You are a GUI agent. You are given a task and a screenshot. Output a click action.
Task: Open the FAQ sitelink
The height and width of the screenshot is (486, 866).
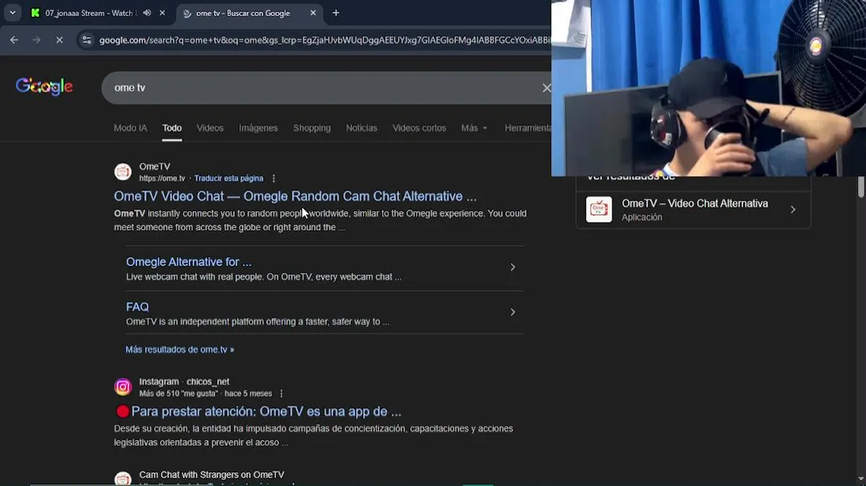(x=138, y=307)
